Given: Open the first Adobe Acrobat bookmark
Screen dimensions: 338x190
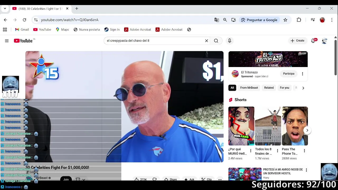Looking at the screenshot, I should pos(138,30).
